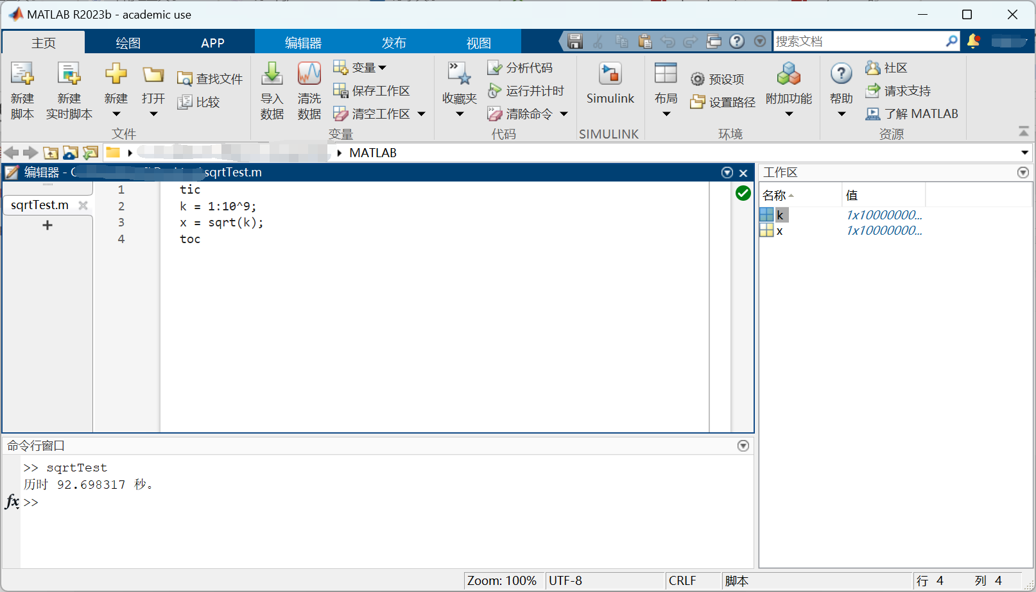Click the Back navigation arrow
The height and width of the screenshot is (592, 1036).
tap(11, 153)
